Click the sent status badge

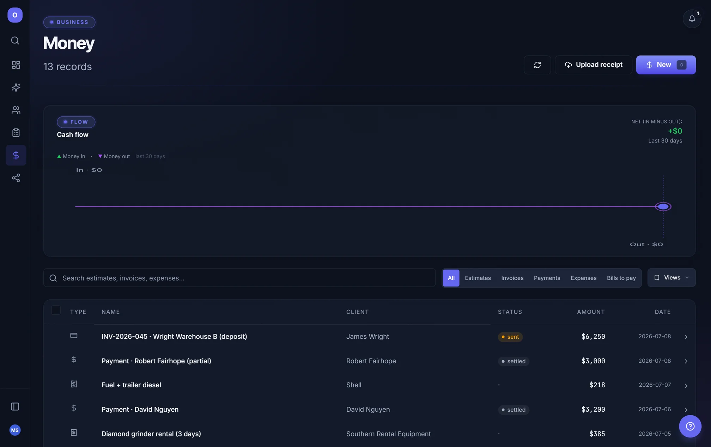point(510,337)
